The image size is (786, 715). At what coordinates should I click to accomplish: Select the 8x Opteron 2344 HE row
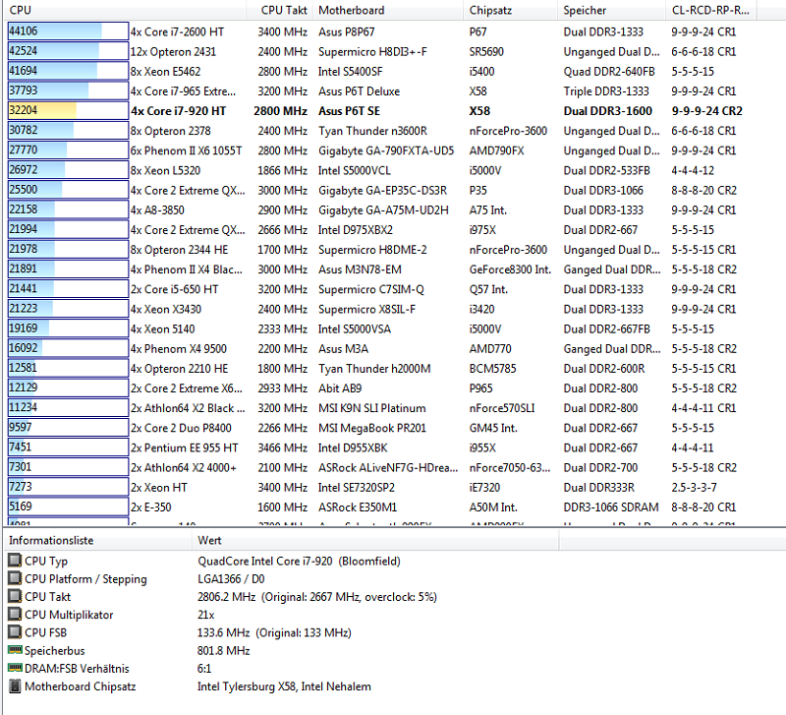[x=381, y=250]
